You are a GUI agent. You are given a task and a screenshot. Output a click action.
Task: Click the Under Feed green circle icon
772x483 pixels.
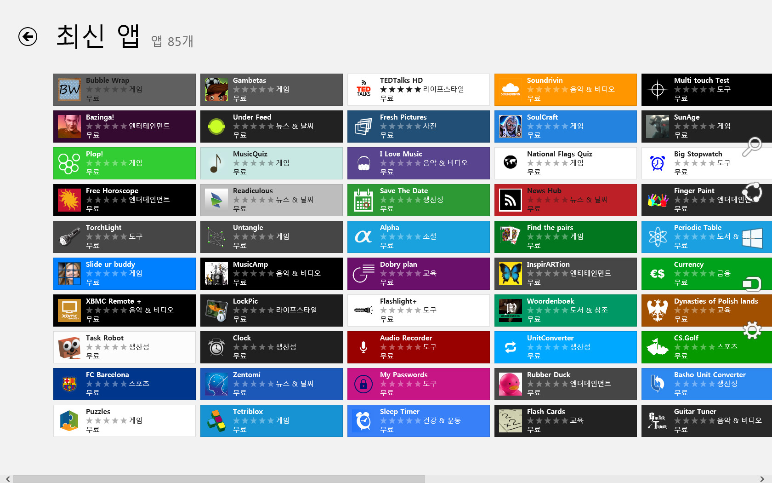pos(216,126)
